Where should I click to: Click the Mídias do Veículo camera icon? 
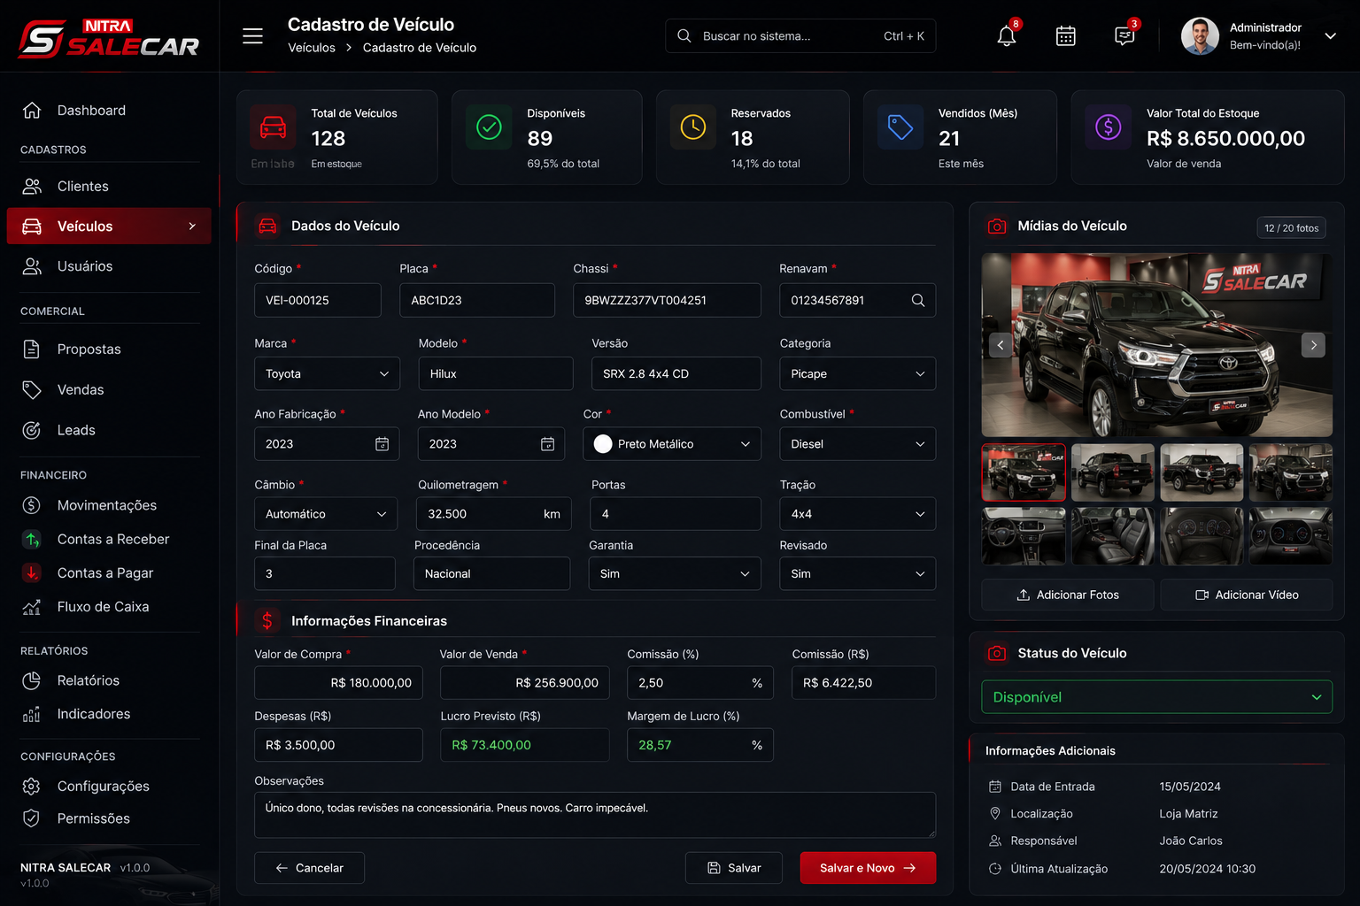point(997,226)
